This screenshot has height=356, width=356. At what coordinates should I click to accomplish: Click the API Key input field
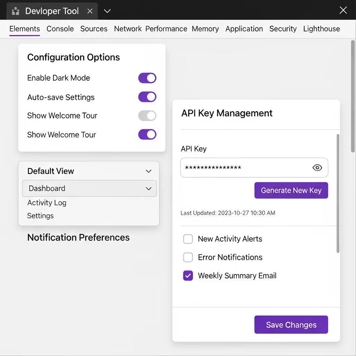pos(243,168)
